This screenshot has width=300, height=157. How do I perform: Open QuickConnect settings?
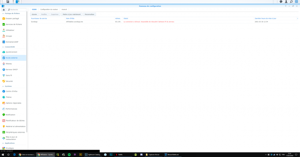point(14,52)
